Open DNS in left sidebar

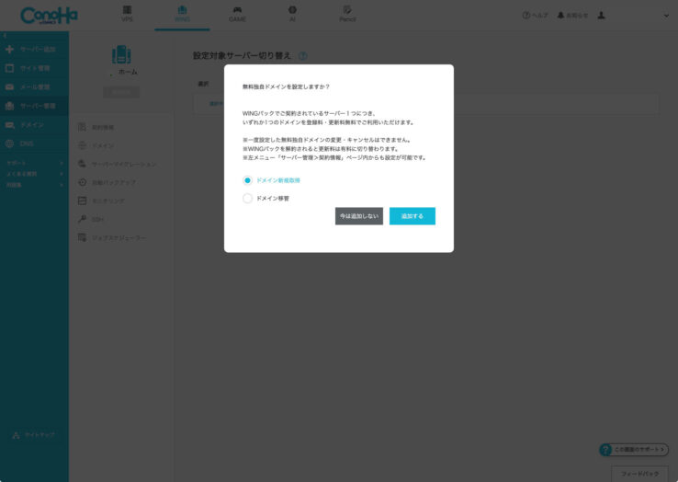click(x=35, y=143)
